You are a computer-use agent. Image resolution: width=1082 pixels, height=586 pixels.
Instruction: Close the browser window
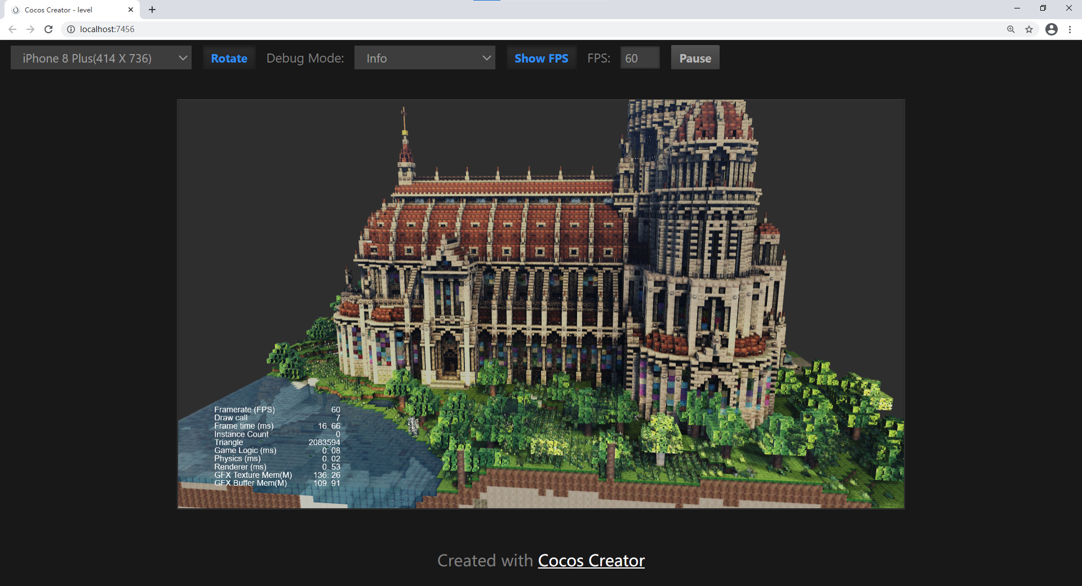tap(1069, 8)
